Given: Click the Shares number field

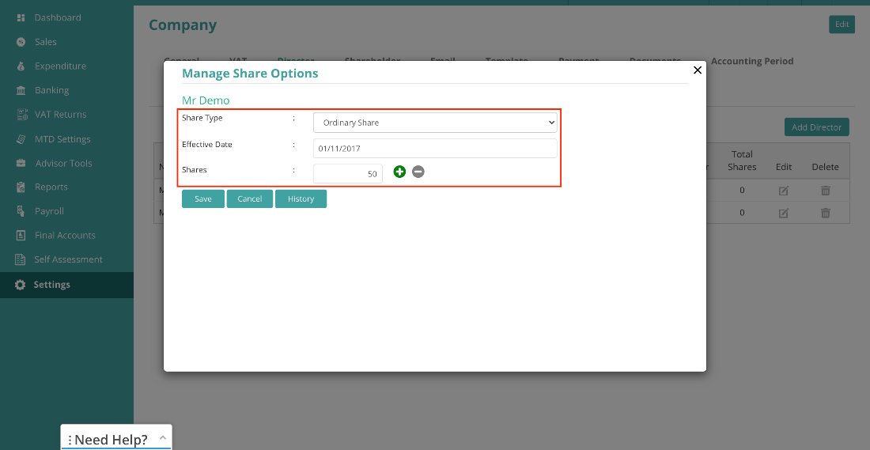Looking at the screenshot, I should click(x=348, y=174).
